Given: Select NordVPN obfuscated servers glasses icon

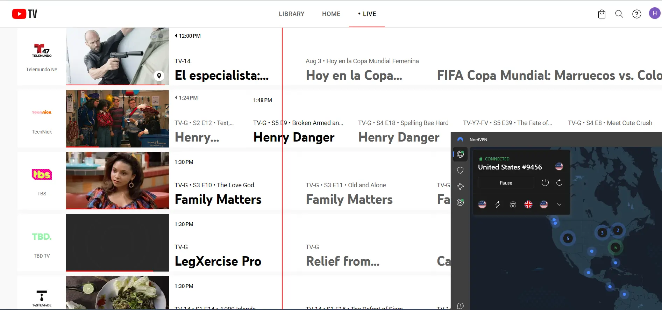Looking at the screenshot, I should tap(513, 204).
